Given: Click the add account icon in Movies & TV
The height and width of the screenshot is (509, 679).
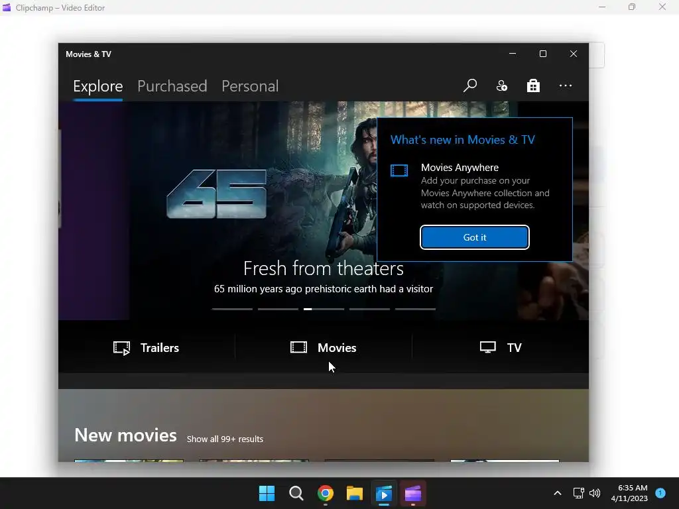Looking at the screenshot, I should pos(501,85).
